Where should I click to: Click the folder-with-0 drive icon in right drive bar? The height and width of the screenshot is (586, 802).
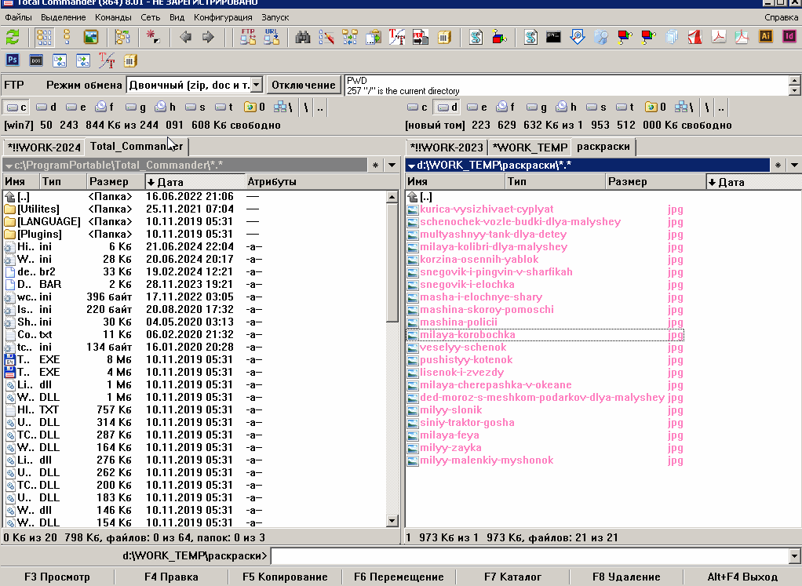pos(655,107)
